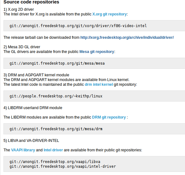This screenshot has width=185, height=175.
Task: Click the xf86-video-intel git URL code block
Action: [94, 26]
